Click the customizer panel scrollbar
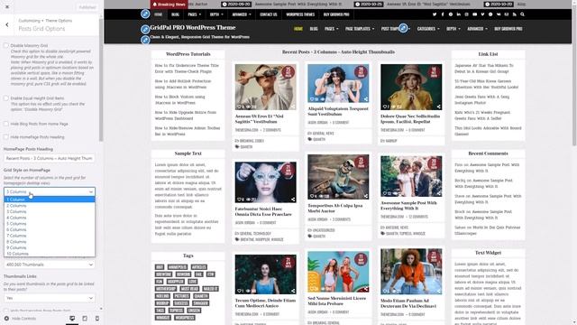This screenshot has width=577, height=325. [101, 79]
